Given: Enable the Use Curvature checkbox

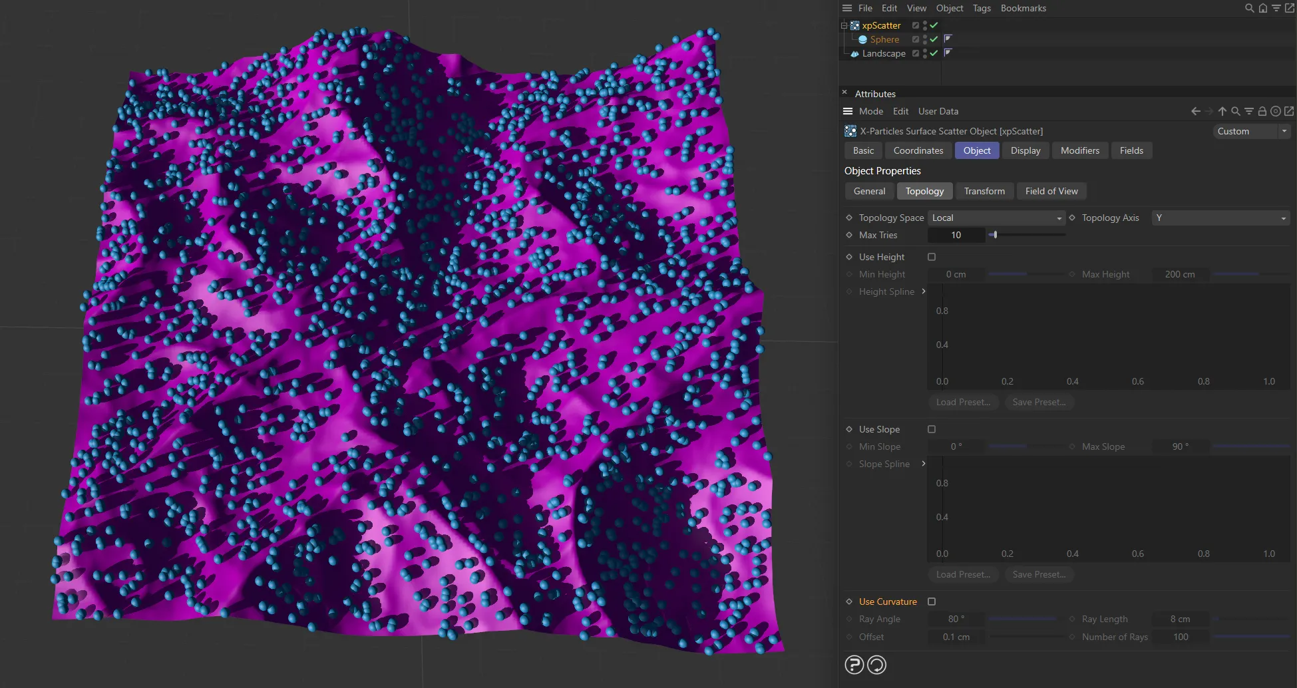Looking at the screenshot, I should 932,601.
